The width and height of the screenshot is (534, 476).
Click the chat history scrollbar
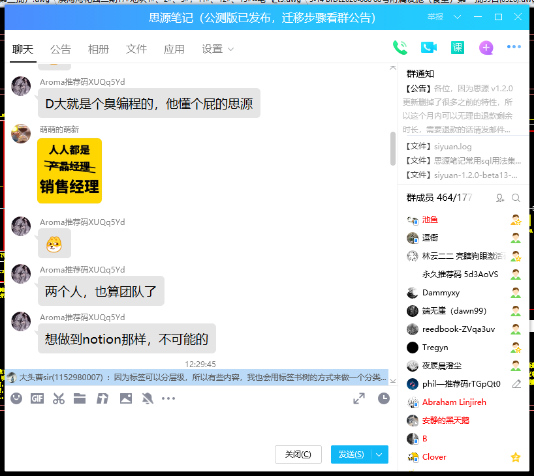[392, 149]
